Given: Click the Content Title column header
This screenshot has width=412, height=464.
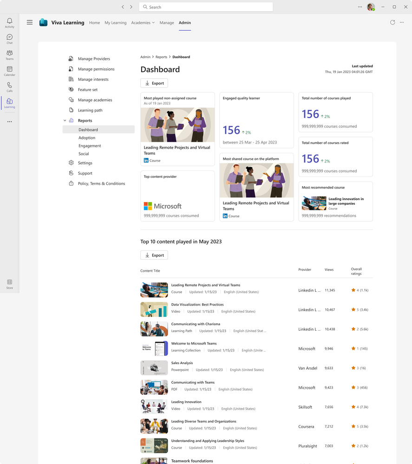Looking at the screenshot, I should (150, 271).
